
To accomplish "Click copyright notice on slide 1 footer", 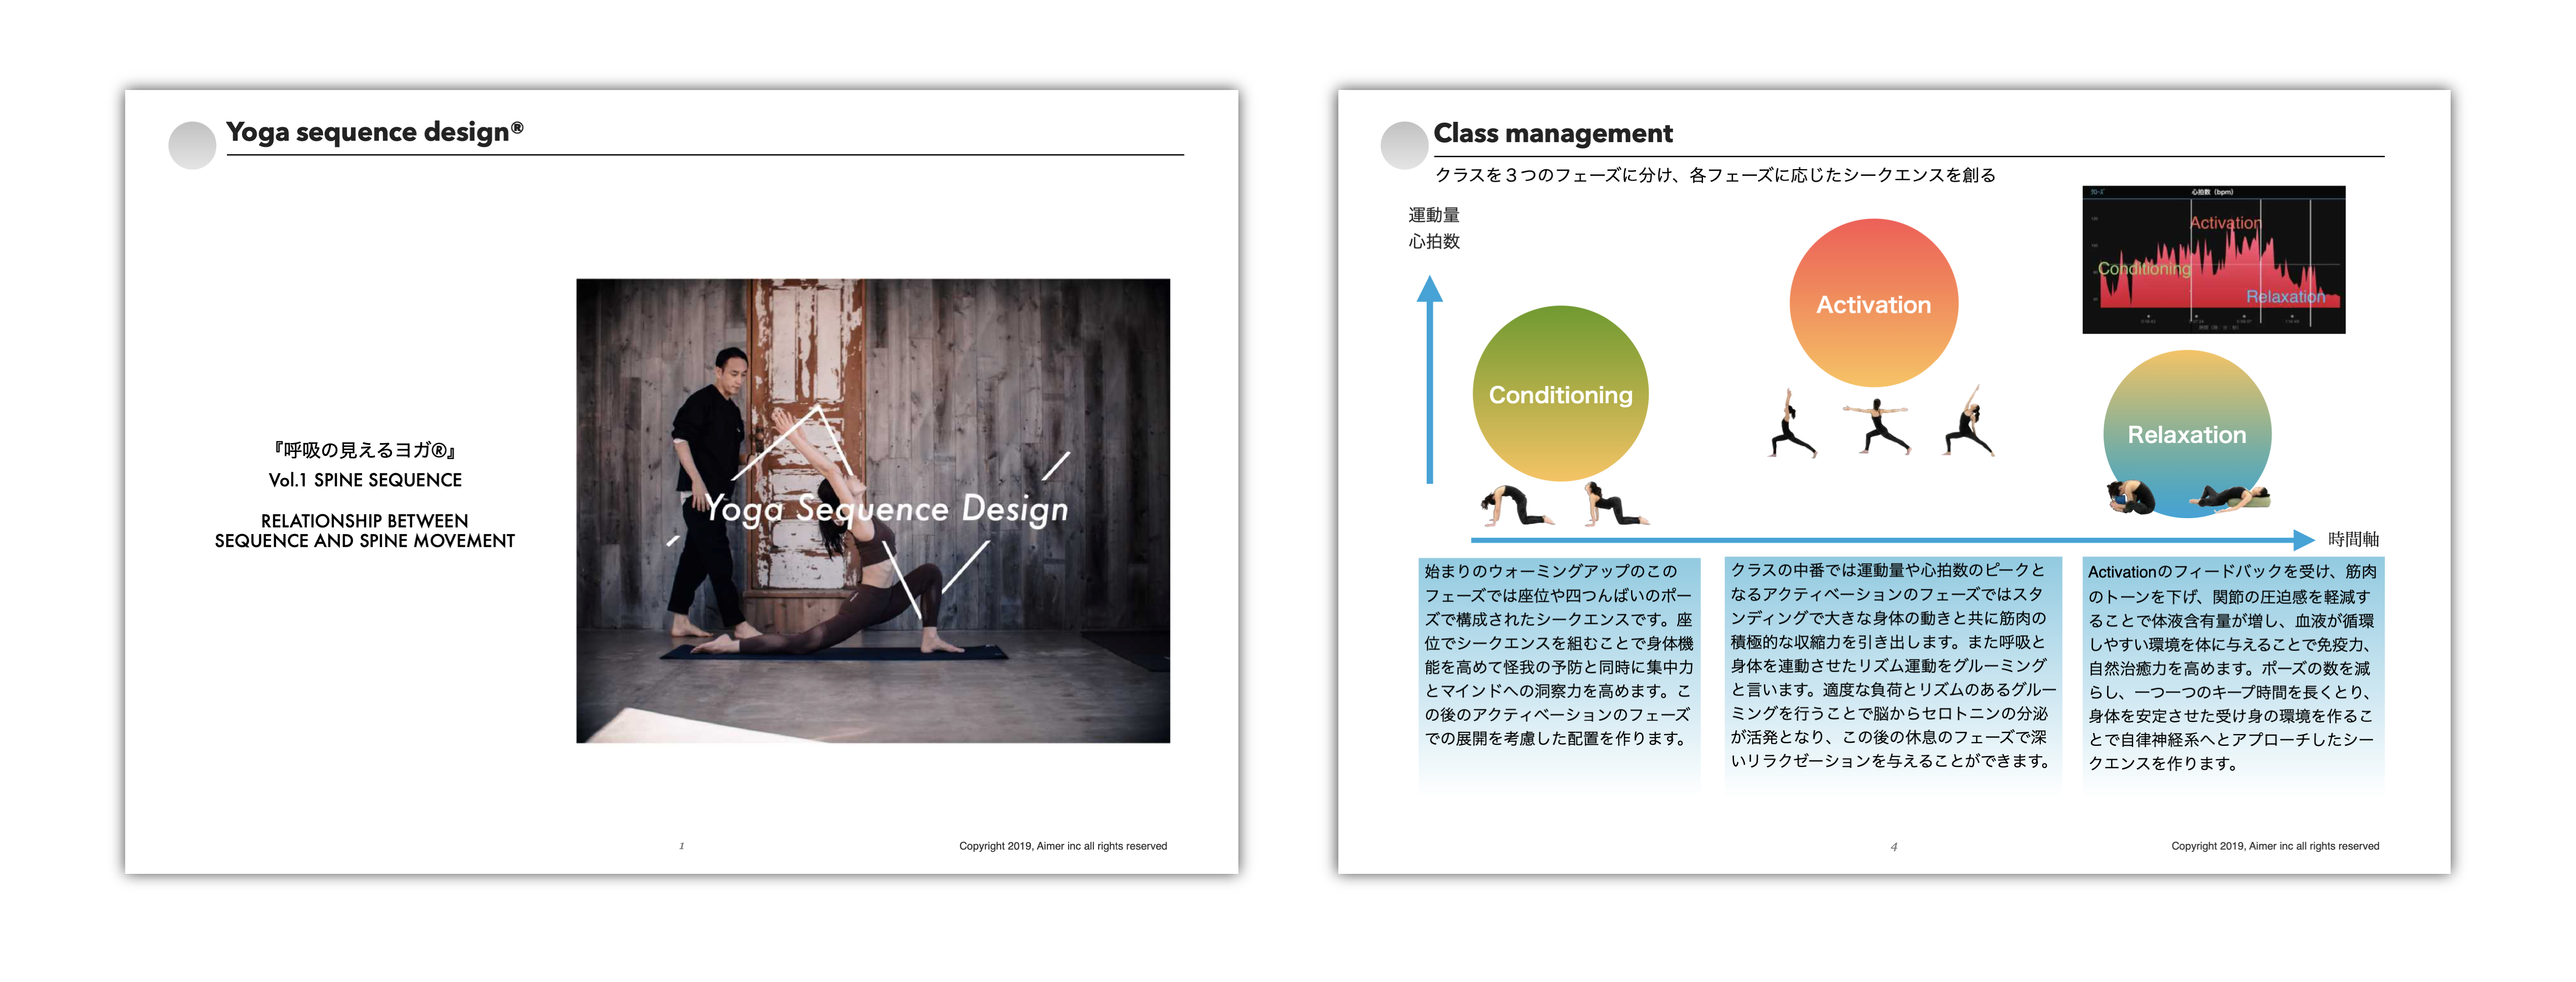I will pos(1063,846).
